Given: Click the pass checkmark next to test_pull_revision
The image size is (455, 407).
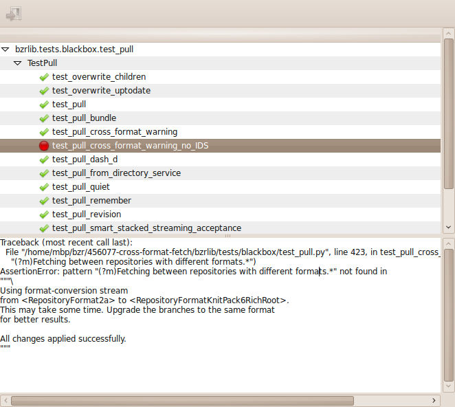Looking at the screenshot, I should (x=44, y=214).
